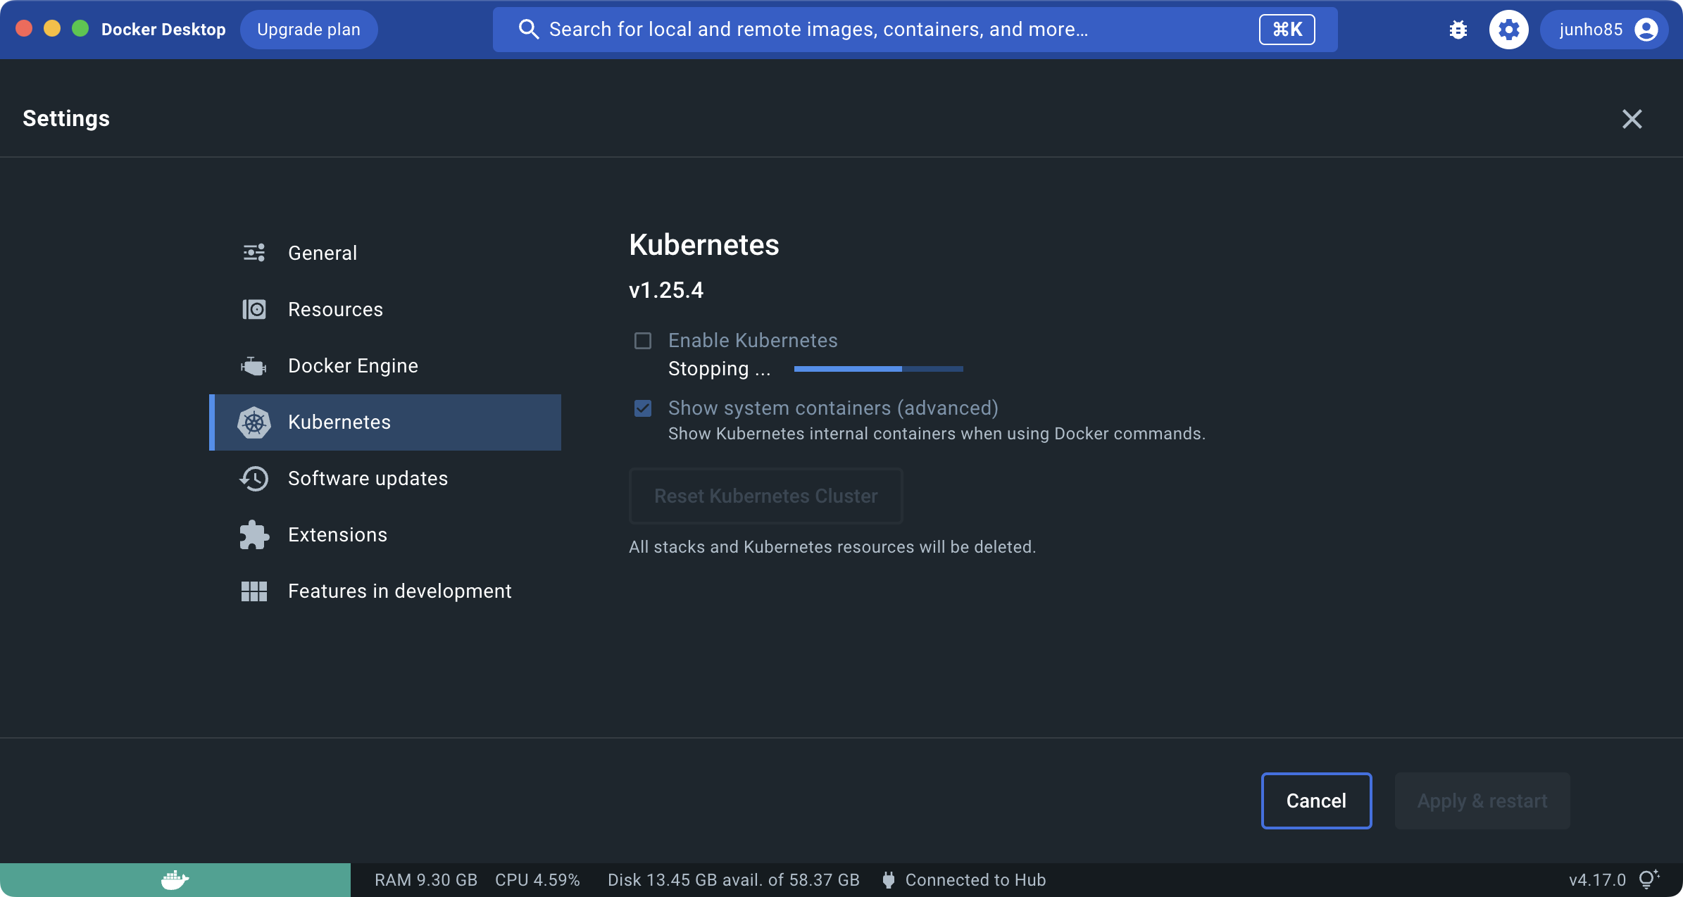
Task: Click the user avatar icon next to junho85
Action: [1646, 30]
